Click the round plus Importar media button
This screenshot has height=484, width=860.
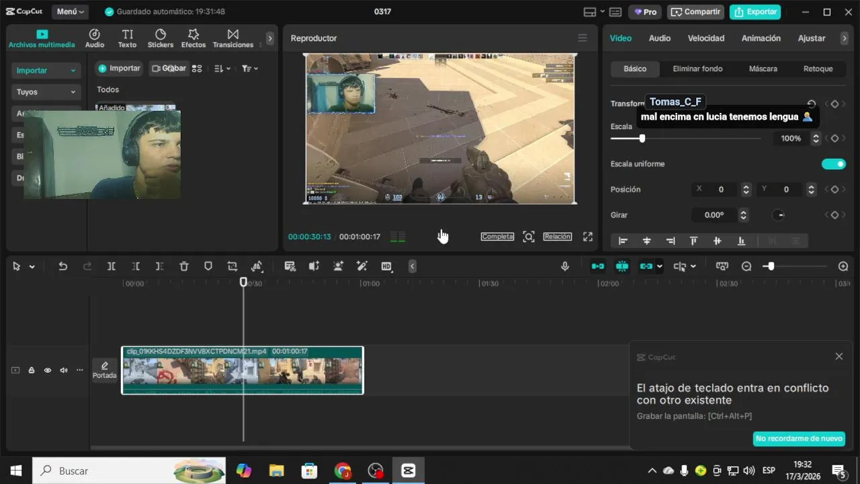pyautogui.click(x=119, y=69)
